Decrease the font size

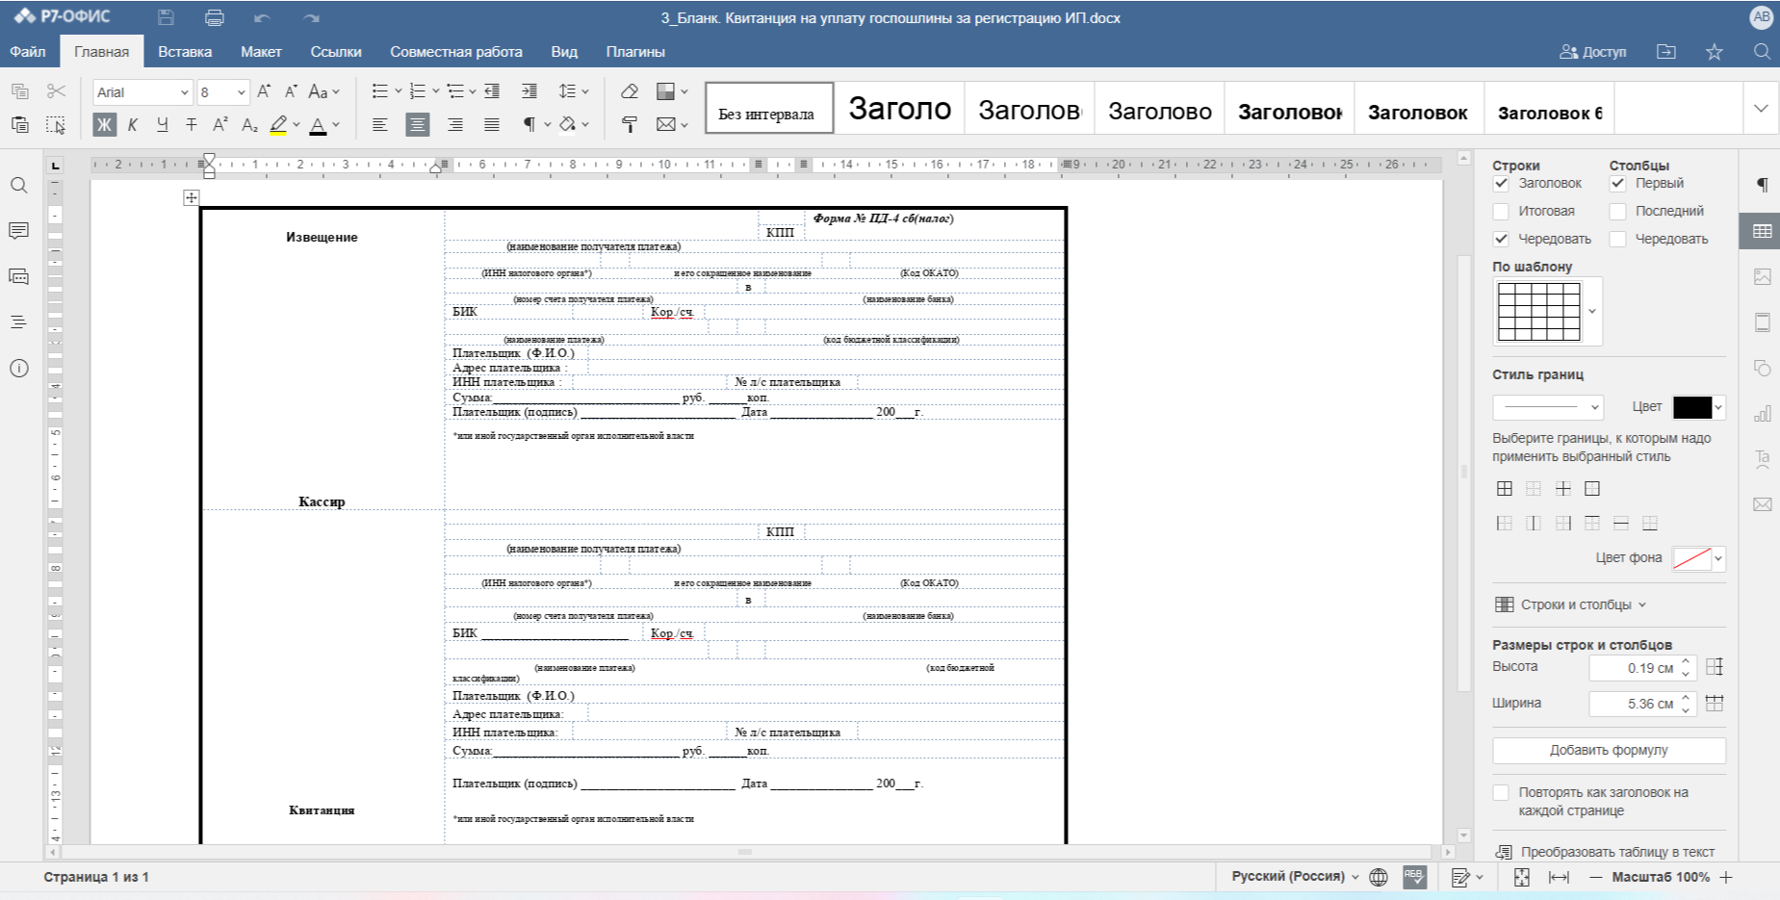[x=291, y=91]
